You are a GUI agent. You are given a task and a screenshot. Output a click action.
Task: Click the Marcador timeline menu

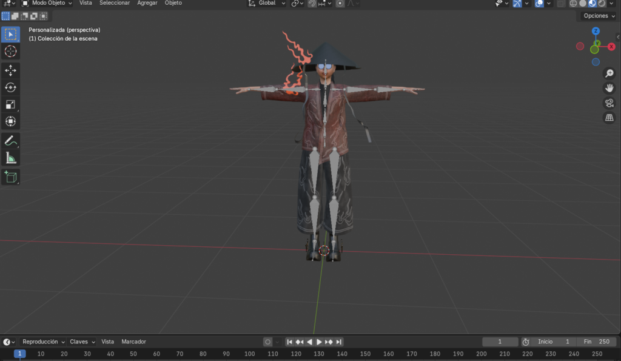coord(133,342)
